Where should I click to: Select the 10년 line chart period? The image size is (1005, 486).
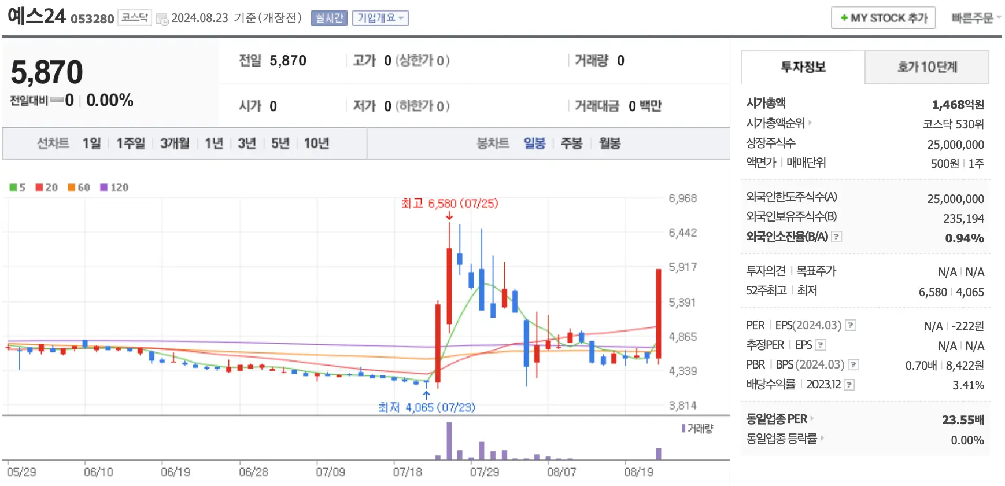[316, 143]
